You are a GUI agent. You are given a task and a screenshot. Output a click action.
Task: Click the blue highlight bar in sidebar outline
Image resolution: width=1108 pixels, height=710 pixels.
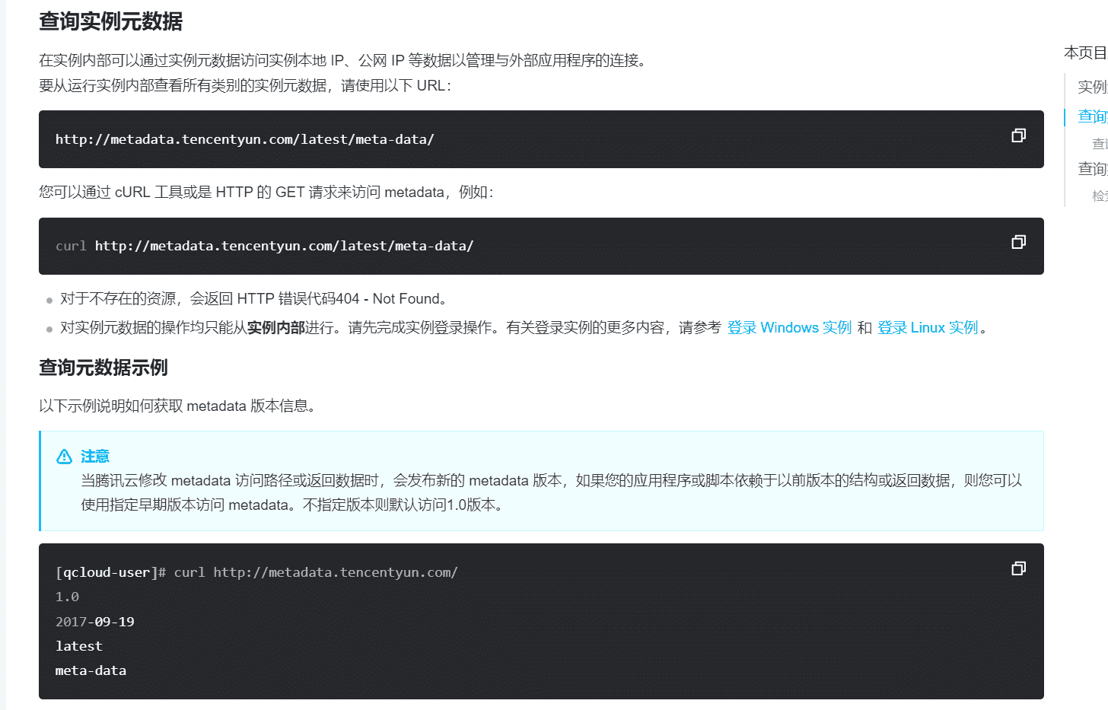(x=1065, y=116)
